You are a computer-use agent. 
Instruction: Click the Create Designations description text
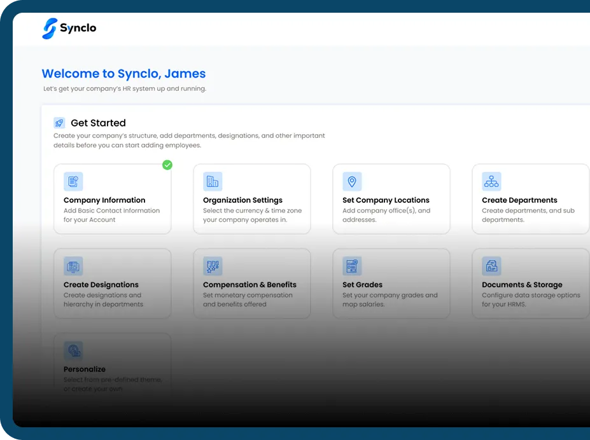[x=103, y=299]
